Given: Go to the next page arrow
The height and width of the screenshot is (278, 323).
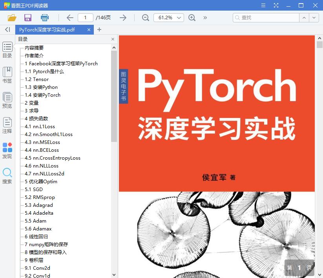Looking at the screenshot, I should 123,18.
